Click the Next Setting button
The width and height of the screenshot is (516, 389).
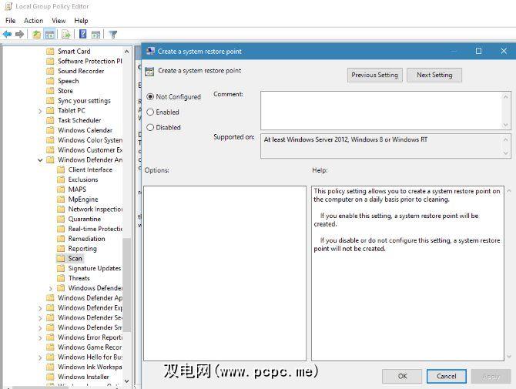coord(434,75)
